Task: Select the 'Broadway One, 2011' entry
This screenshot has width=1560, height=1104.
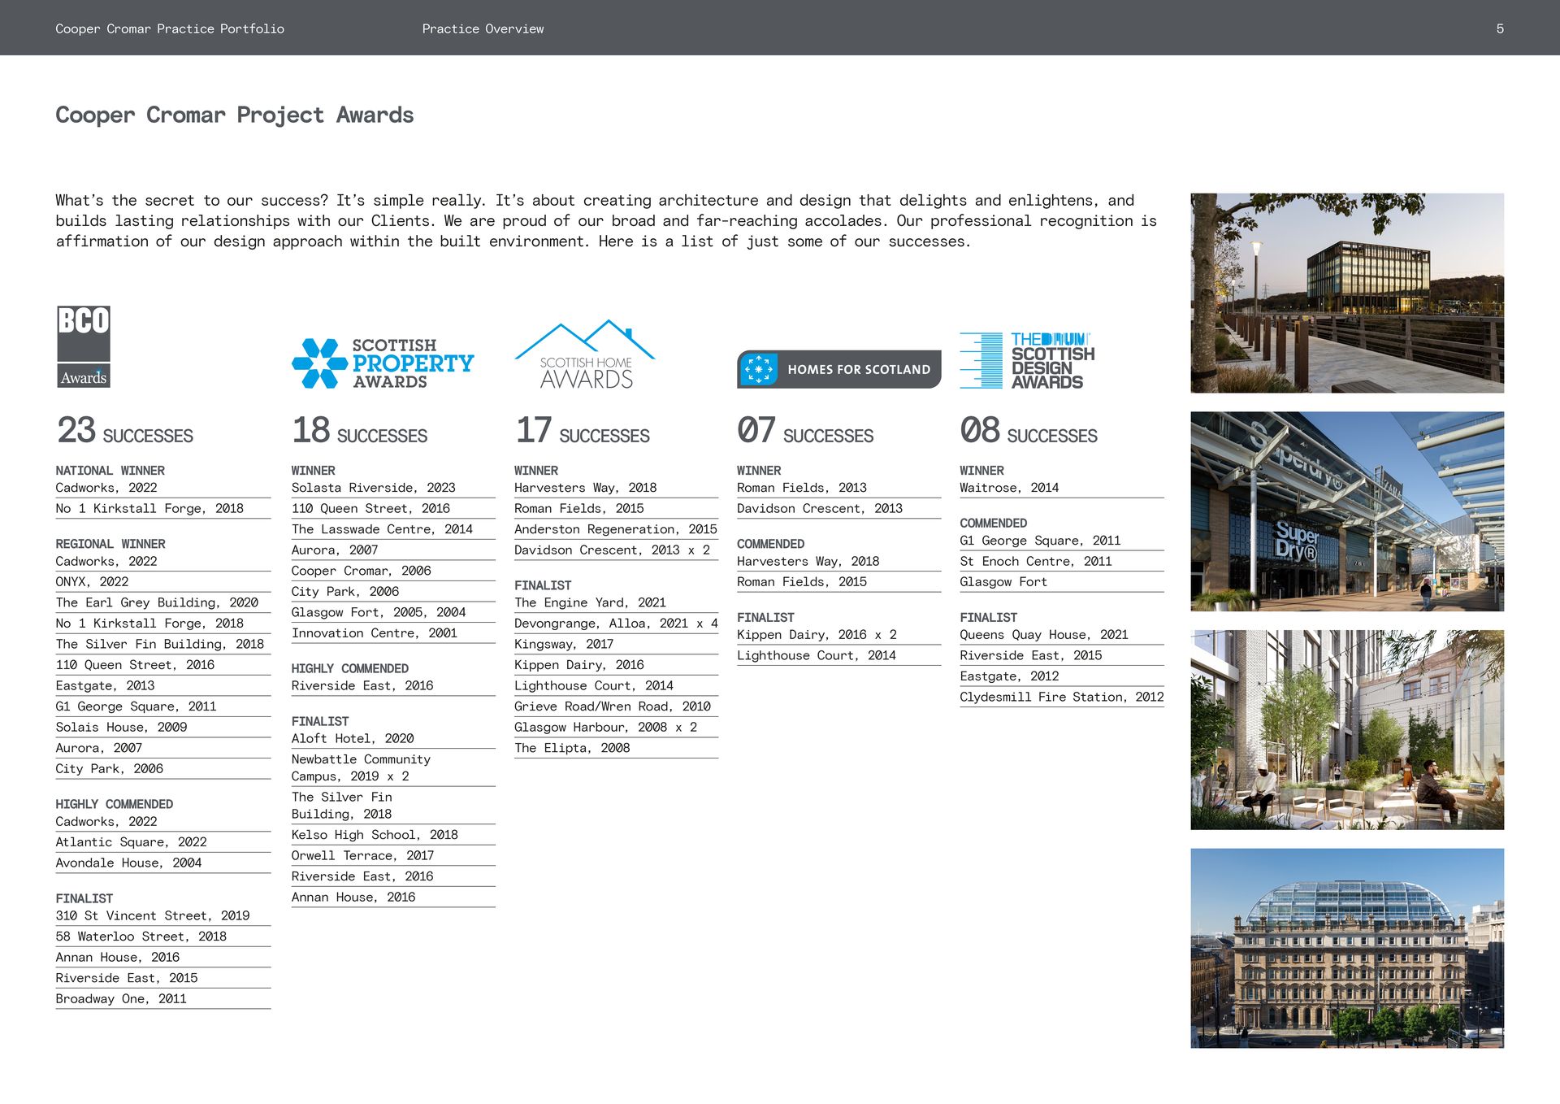Action: [121, 999]
